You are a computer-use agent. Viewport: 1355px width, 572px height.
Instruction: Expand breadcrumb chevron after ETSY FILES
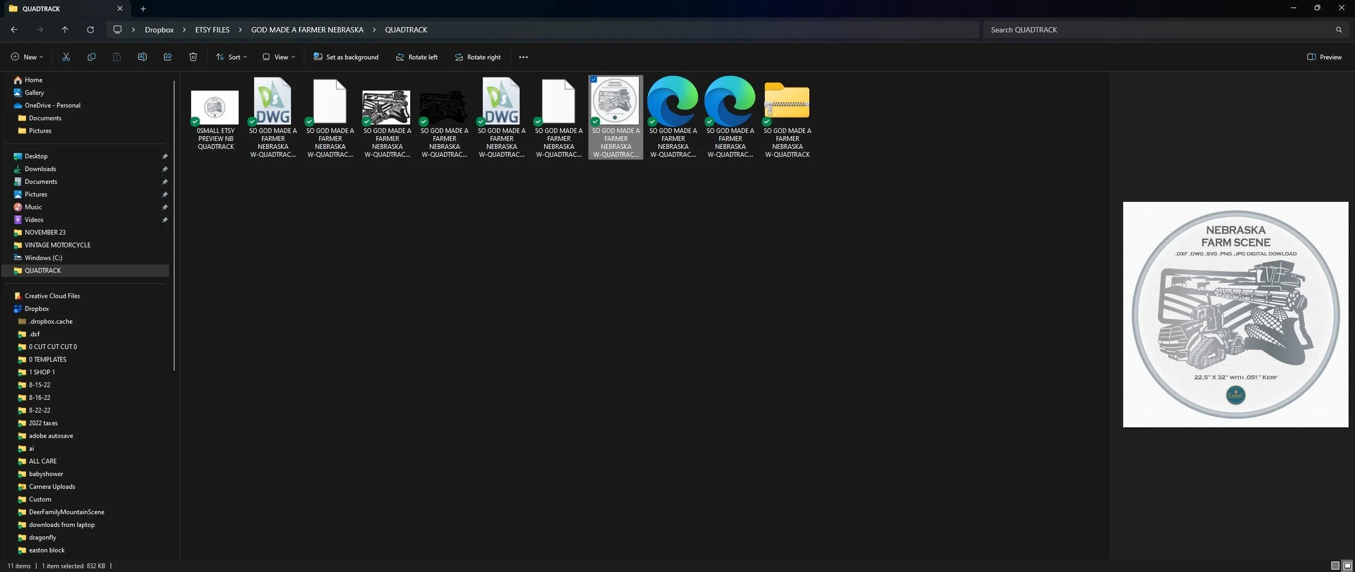click(240, 30)
